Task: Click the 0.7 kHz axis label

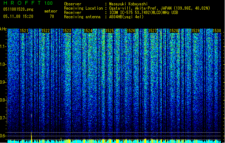Action: point(3,118)
